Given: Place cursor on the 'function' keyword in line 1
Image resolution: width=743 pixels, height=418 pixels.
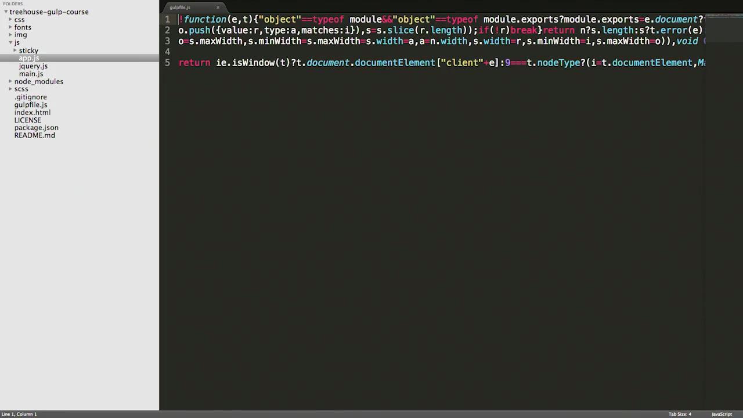Looking at the screenshot, I should [205, 19].
